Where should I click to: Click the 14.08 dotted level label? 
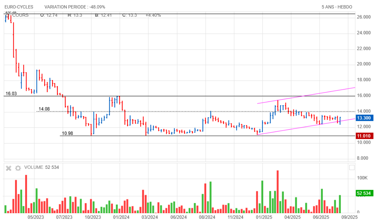(44, 109)
